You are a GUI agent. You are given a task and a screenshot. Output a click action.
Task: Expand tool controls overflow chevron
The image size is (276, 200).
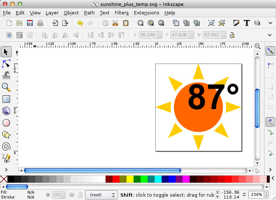tap(270, 35)
